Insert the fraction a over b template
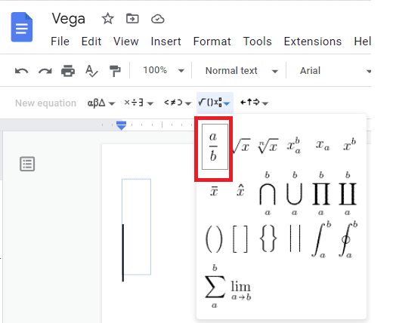396x323 pixels. pos(215,146)
